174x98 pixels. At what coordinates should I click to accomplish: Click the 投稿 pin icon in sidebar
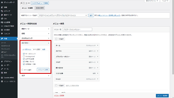2,7
